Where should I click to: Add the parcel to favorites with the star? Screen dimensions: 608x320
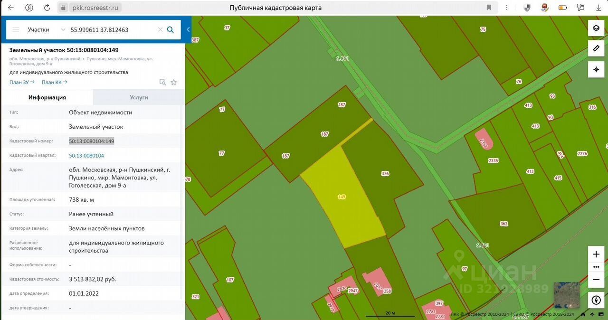point(174,82)
